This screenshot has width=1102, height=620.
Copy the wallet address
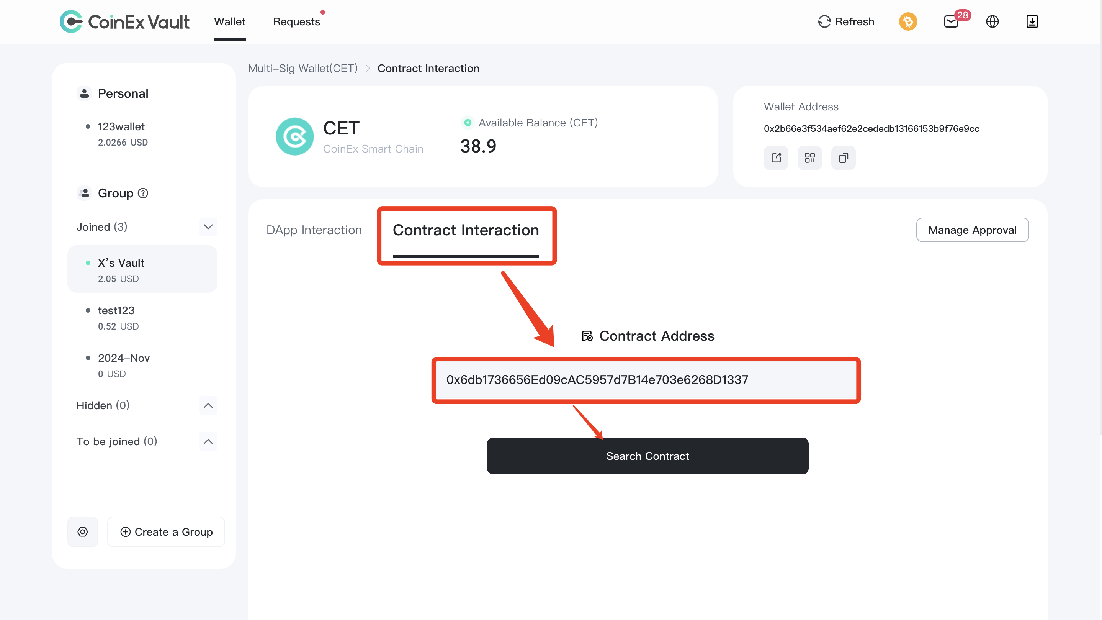[x=843, y=158]
